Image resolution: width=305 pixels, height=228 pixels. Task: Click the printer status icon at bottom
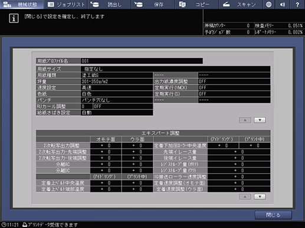click(25, 224)
